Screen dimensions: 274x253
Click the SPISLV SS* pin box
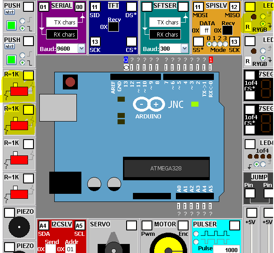[198, 42]
